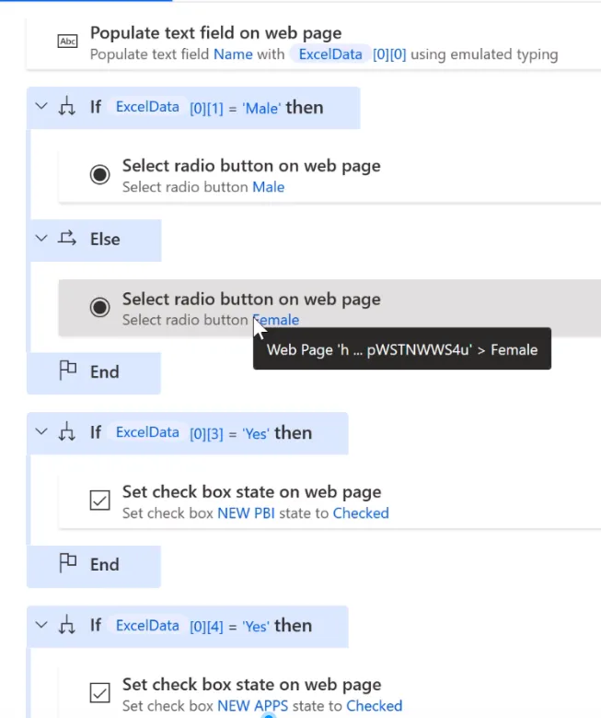Select the End row after the Else block
Viewport: 601px width, 718px height.
[x=94, y=372]
